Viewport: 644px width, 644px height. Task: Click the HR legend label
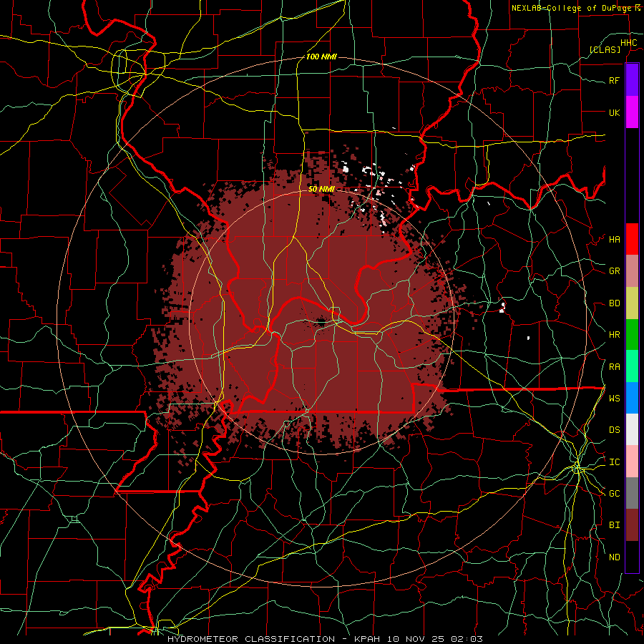(x=614, y=335)
